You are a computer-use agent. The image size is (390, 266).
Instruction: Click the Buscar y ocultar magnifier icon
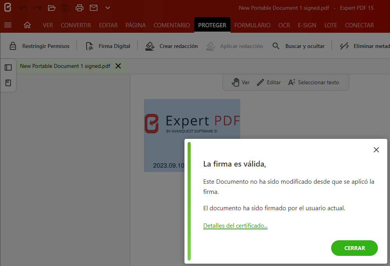(x=276, y=46)
